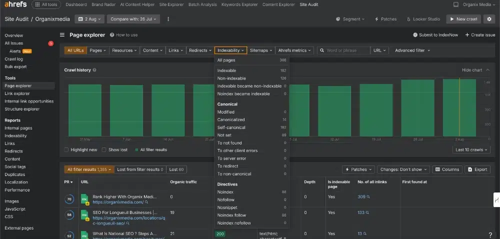The image size is (500, 239).
Task: Open the Lost 60 tab
Action: click(x=176, y=169)
